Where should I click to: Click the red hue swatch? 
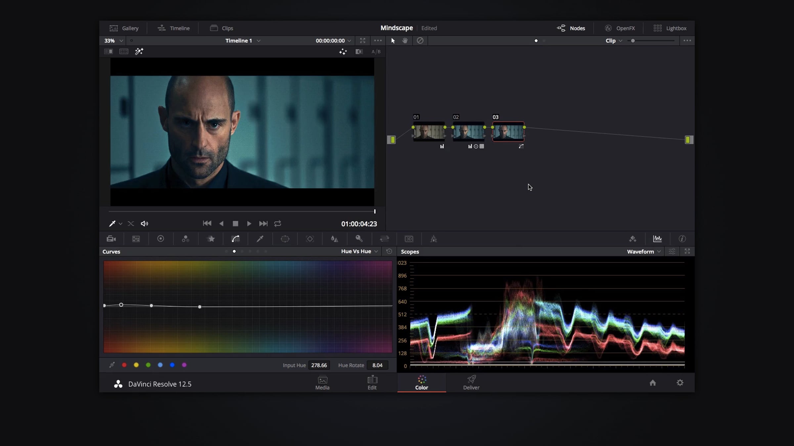tap(124, 365)
